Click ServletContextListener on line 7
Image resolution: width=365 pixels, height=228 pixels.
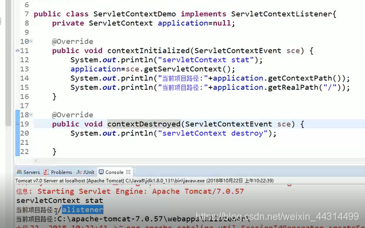(282, 14)
